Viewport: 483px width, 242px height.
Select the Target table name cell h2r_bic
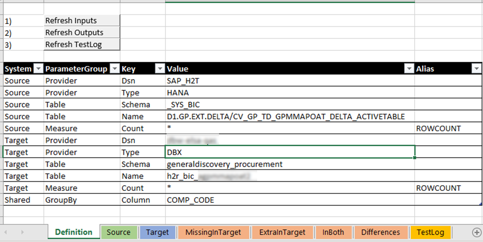(290, 176)
